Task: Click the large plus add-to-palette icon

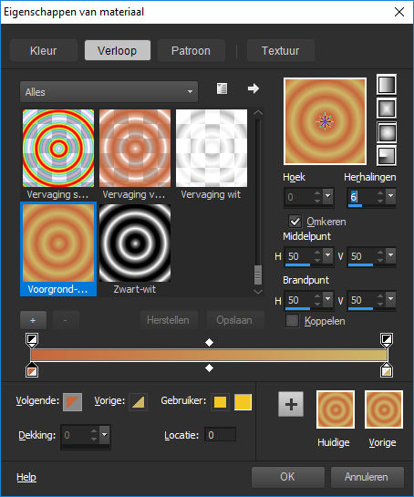Action: [291, 404]
